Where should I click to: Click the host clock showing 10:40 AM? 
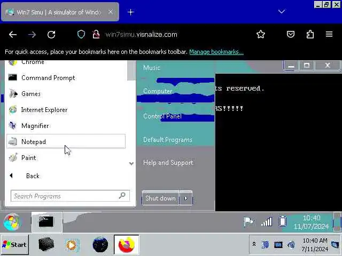pos(315,245)
